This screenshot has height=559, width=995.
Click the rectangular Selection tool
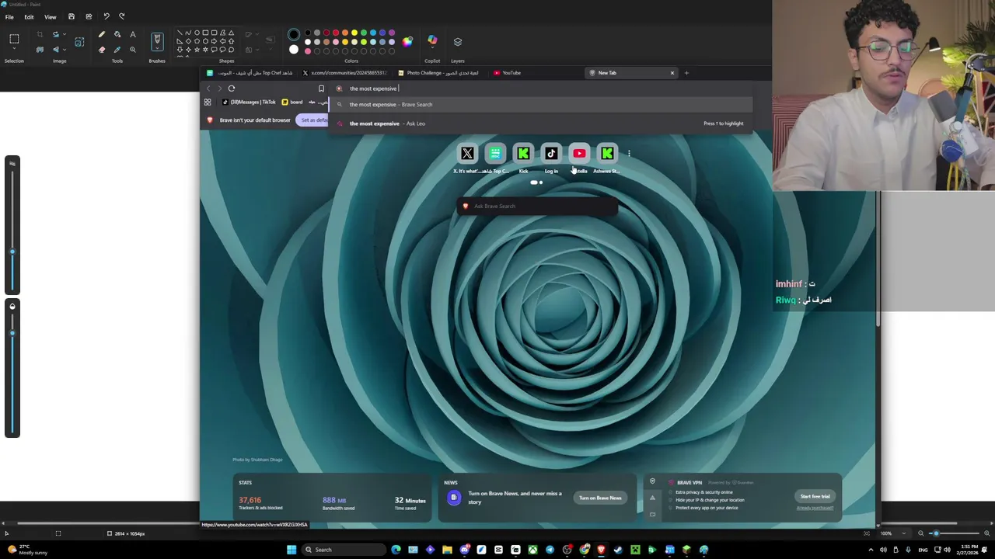pos(14,39)
